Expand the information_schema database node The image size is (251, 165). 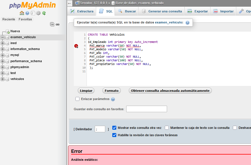click(x=3, y=49)
